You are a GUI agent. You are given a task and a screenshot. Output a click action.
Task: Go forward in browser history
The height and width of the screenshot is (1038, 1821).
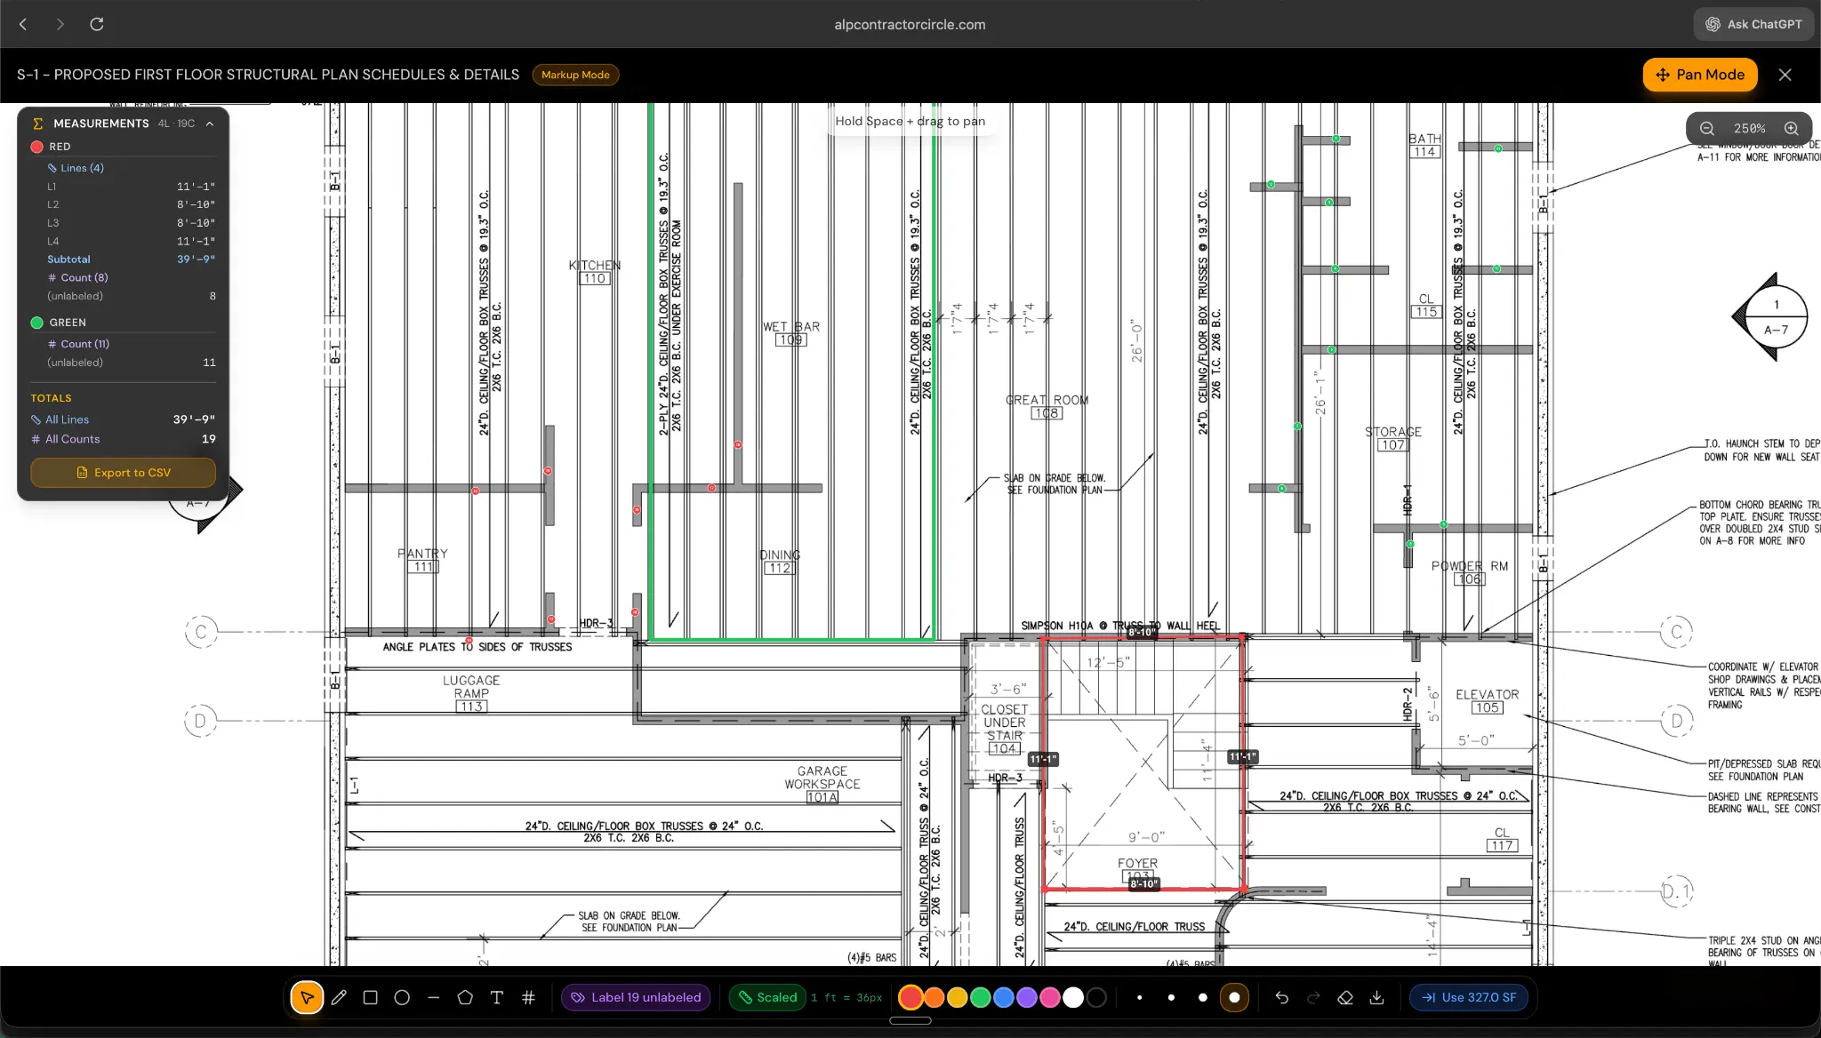point(60,24)
